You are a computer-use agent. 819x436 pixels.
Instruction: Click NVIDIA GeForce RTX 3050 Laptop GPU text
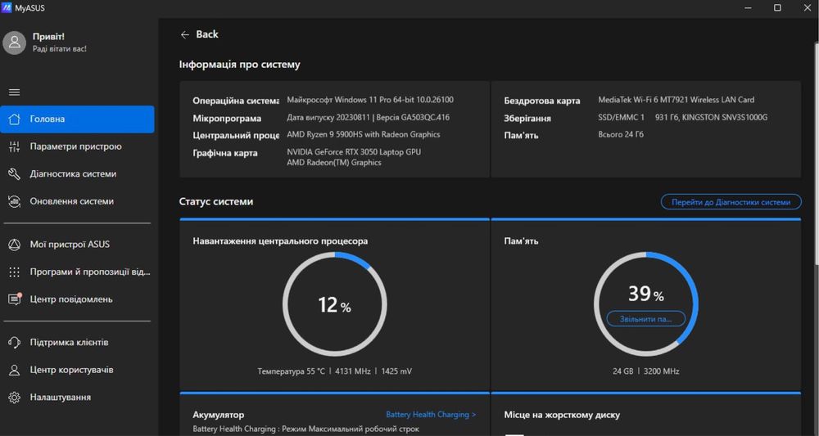click(354, 152)
